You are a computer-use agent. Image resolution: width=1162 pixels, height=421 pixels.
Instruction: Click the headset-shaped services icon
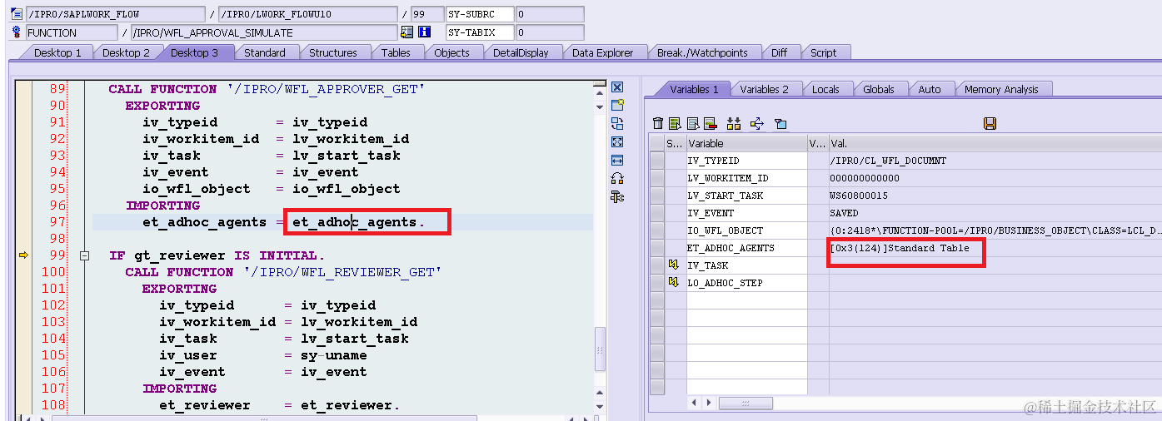click(x=617, y=178)
